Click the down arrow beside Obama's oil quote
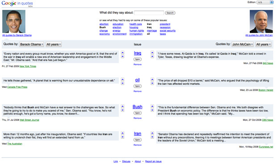 (122, 83)
